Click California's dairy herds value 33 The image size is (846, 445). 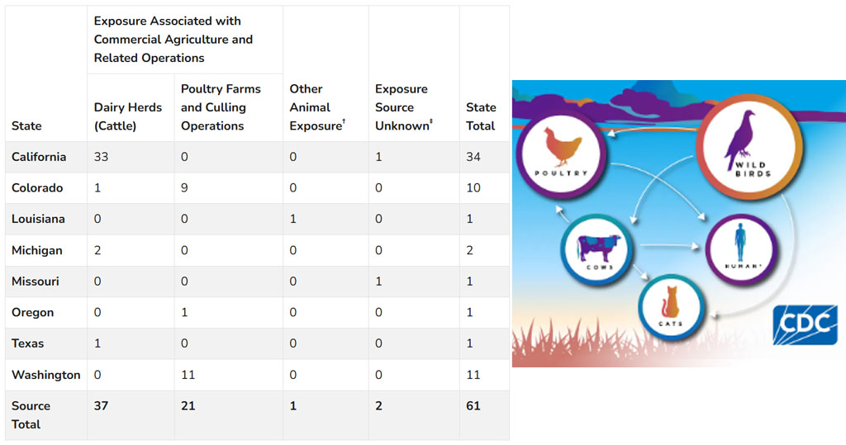pos(102,157)
